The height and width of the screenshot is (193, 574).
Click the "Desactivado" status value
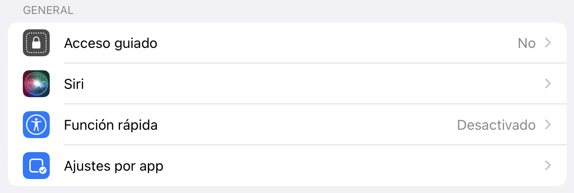pos(496,125)
